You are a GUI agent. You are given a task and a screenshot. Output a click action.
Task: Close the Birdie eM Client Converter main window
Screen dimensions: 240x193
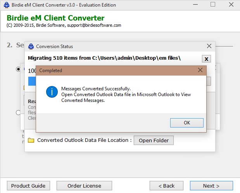pyautogui.click(x=231, y=4)
